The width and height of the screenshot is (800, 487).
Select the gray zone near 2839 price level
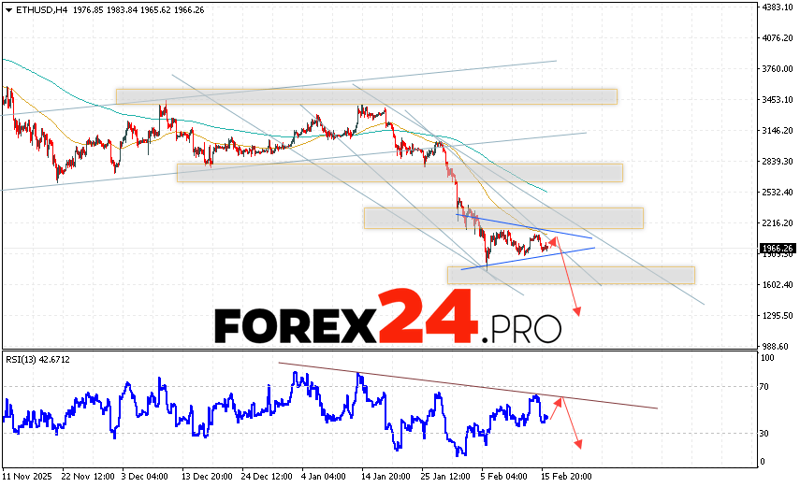(x=400, y=173)
